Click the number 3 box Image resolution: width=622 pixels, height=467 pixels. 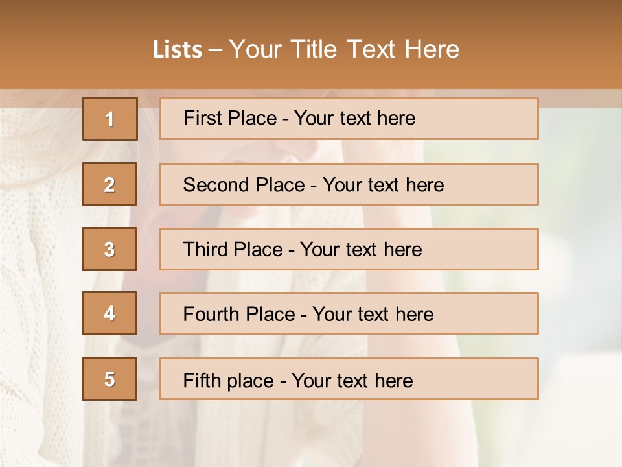click(x=109, y=249)
